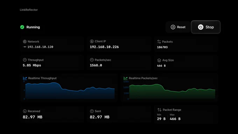Click the Max packet value 466 B

(175, 119)
